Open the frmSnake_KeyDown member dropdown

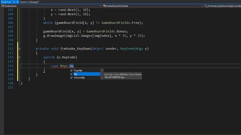pyautogui.click(x=224, y=6)
